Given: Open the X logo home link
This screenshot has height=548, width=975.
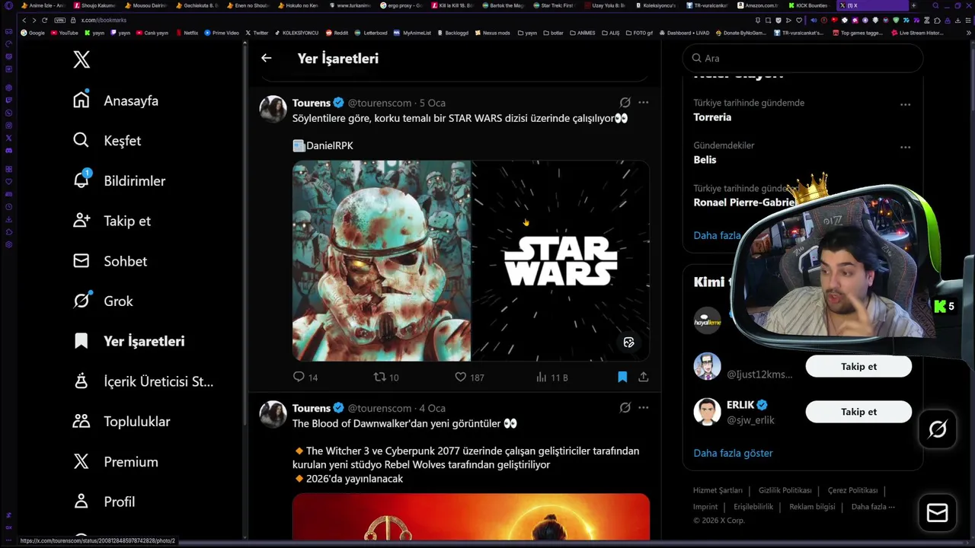Looking at the screenshot, I should [x=82, y=59].
